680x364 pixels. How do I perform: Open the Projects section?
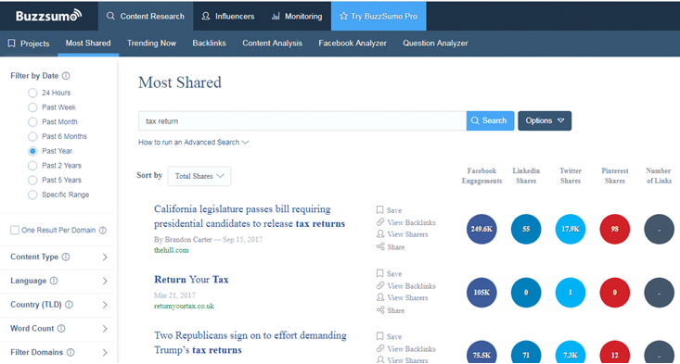[x=29, y=44]
